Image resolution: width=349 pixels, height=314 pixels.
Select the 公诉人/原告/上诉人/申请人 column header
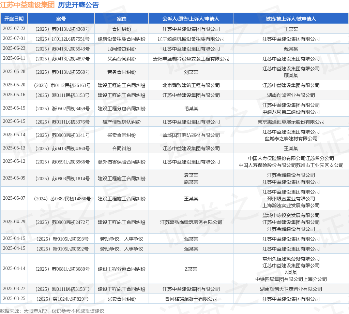[191, 19]
